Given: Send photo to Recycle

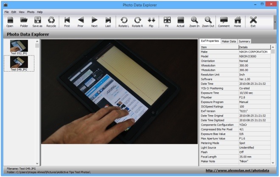Looking at the screenshot, I should pyautogui.click(x=51, y=22).
